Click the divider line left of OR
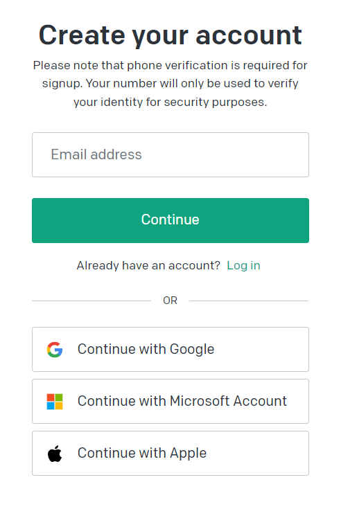Image resolution: width=341 pixels, height=509 pixels. [x=91, y=301]
